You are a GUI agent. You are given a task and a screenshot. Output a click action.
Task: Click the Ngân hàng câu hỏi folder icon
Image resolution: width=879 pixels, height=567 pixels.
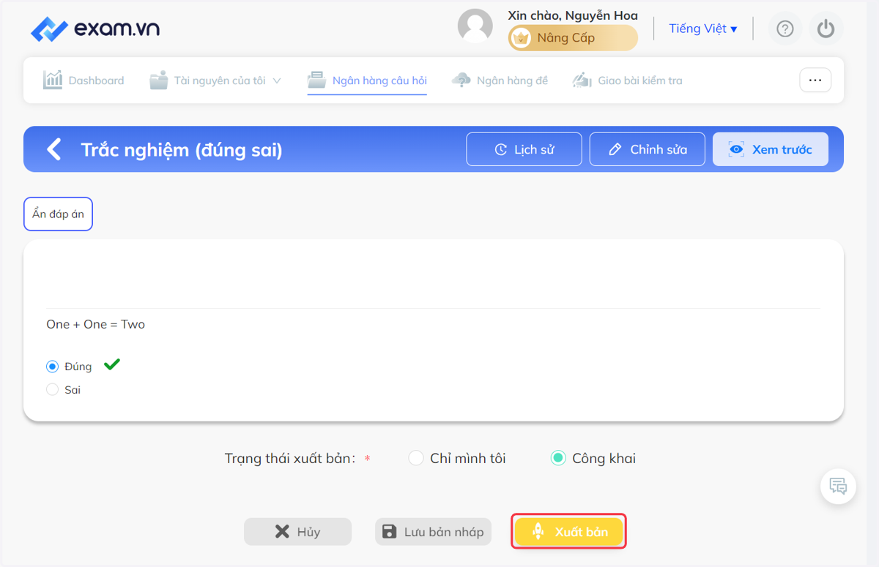(316, 80)
